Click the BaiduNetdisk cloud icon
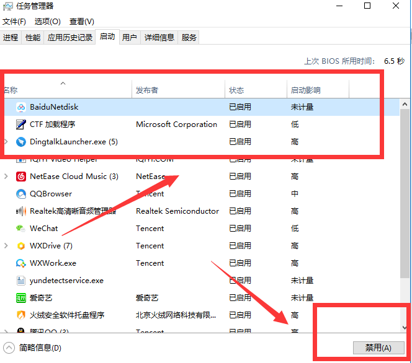412x363 pixels. point(20,107)
